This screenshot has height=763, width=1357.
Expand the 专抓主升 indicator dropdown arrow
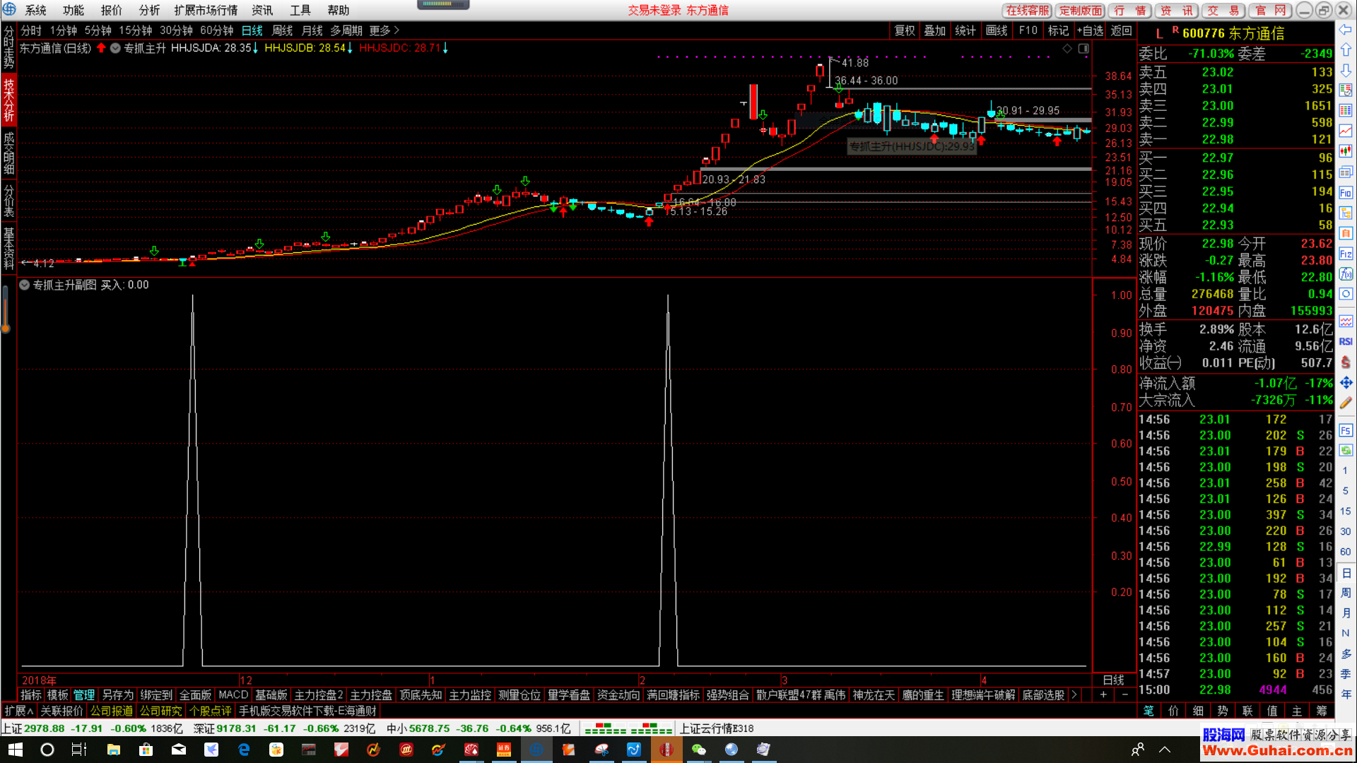(115, 48)
